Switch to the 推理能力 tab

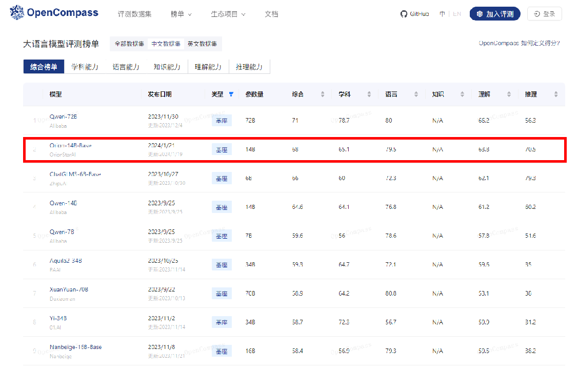[x=249, y=67]
